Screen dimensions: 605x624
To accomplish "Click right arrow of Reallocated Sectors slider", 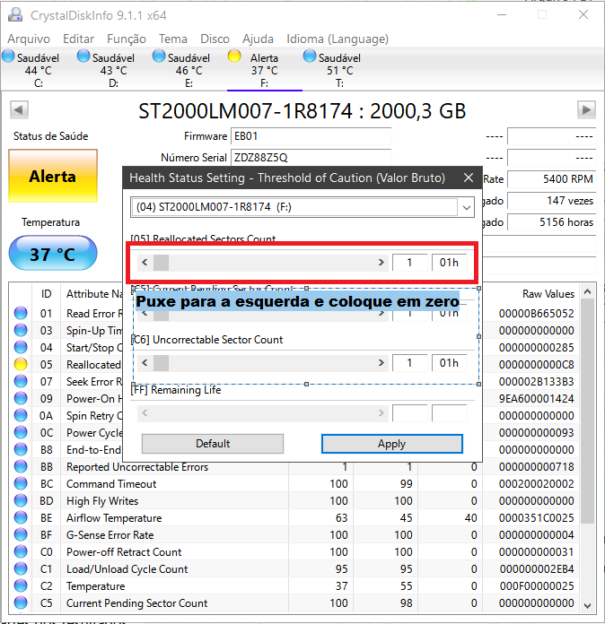I will [381, 263].
